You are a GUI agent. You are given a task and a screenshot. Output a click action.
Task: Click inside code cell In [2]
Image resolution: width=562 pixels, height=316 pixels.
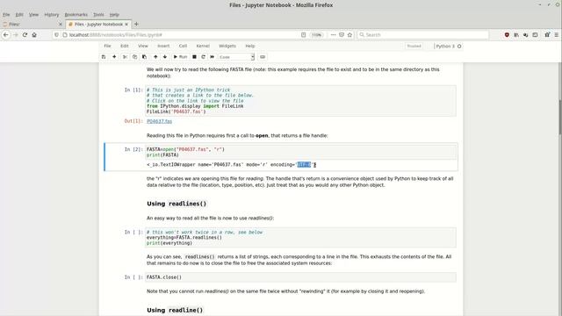pyautogui.click(x=300, y=152)
